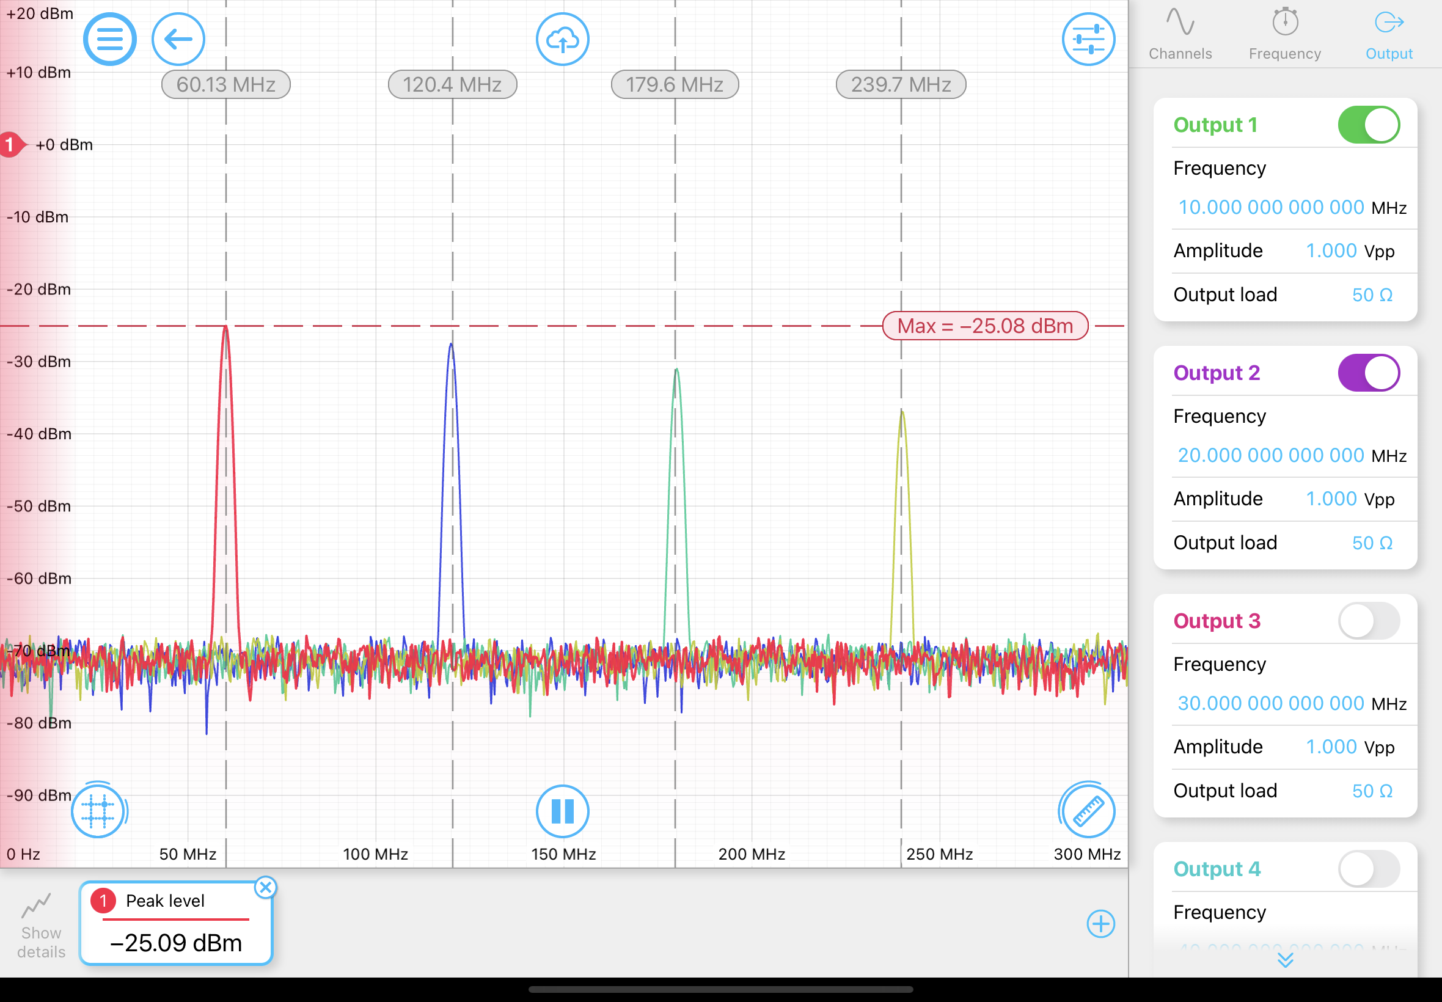Pause the spectrum acquisition
The height and width of the screenshot is (1002, 1442).
562,811
